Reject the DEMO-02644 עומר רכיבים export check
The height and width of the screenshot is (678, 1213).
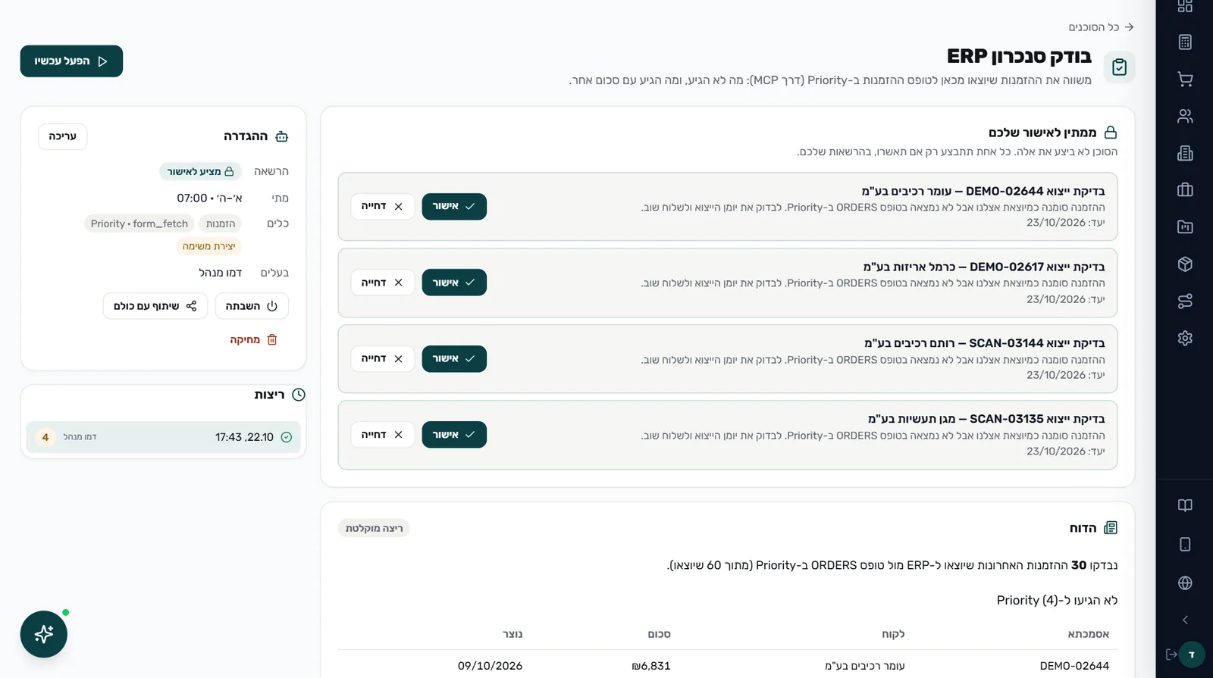382,206
